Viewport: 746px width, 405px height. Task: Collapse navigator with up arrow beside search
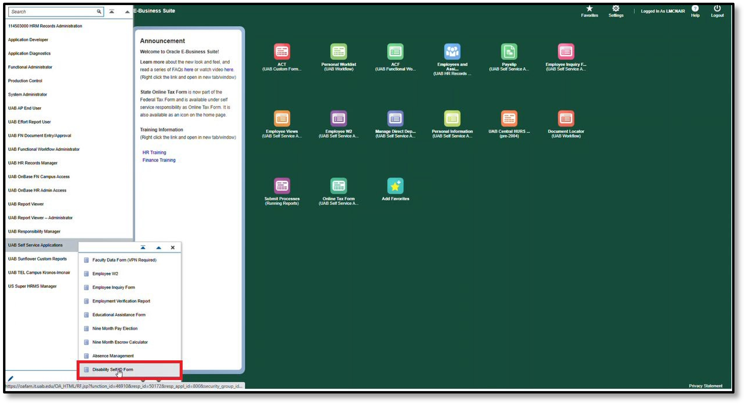point(127,12)
